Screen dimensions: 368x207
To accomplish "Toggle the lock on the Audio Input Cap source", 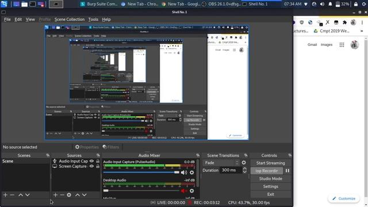I will click(98, 161).
